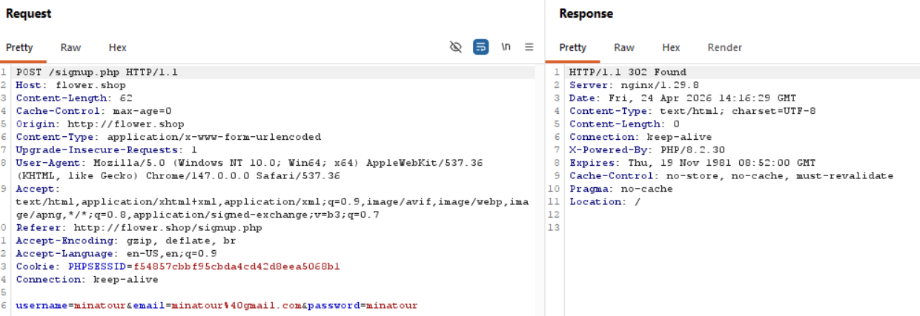
Task: Click the Referer header URL in request
Action: click(x=168, y=228)
